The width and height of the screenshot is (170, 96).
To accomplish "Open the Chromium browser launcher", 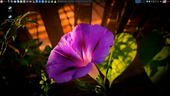I will click(15, 2).
